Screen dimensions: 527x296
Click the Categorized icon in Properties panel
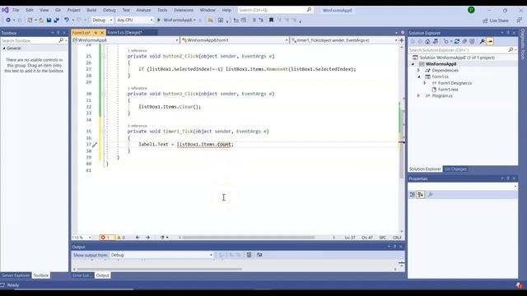(412, 195)
